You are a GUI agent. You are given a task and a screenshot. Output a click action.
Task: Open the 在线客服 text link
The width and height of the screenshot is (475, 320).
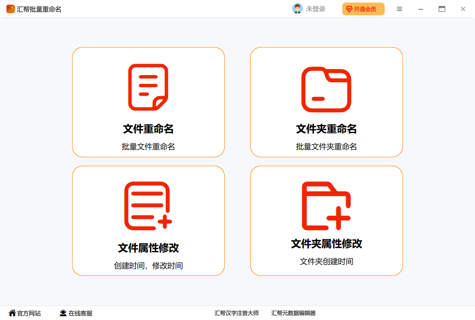pos(81,313)
